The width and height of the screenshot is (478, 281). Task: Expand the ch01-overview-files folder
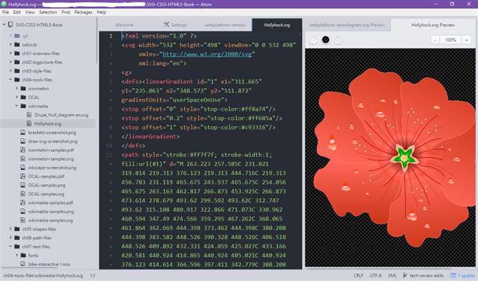11,54
